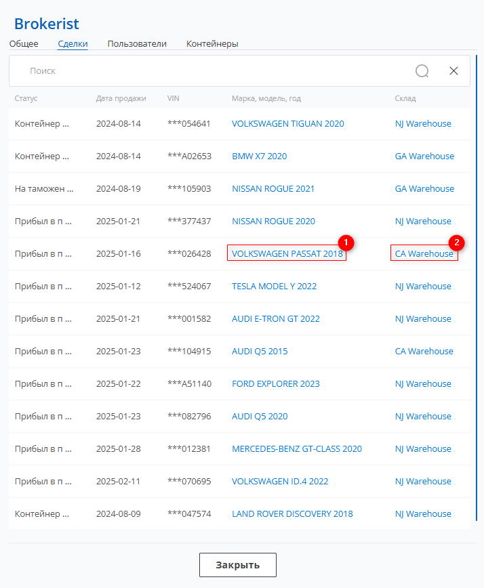Click sale date 2025-01-16
The width and height of the screenshot is (484, 588).
118,254
